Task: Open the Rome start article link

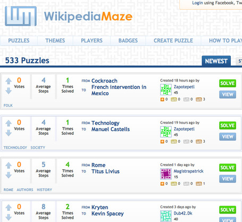Action: [x=98, y=165]
